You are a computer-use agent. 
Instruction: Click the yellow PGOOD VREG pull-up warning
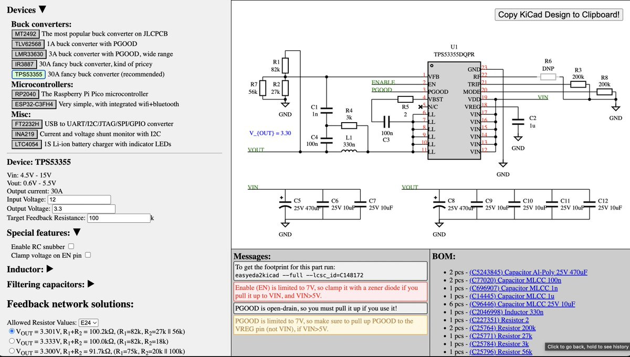(330, 325)
